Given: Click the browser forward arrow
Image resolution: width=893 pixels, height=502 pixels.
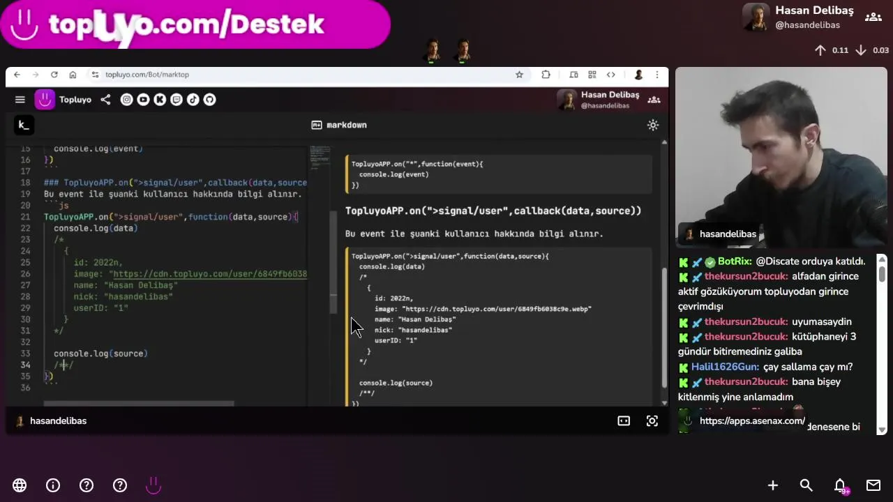Looking at the screenshot, I should click(x=35, y=75).
